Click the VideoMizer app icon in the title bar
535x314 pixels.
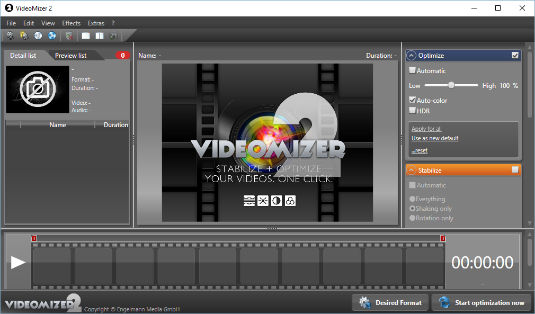9,8
